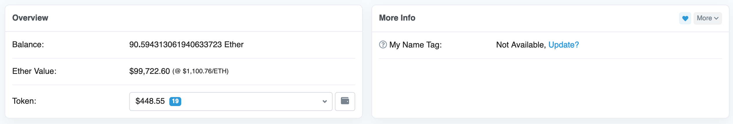Click the $99,722.60 Ether value amount
The width and height of the screenshot is (733, 124).
click(x=149, y=71)
